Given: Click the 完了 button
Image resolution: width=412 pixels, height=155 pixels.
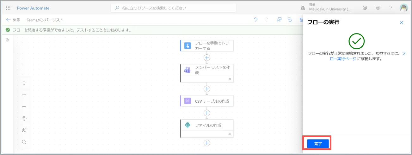Looking at the screenshot, I should pyautogui.click(x=318, y=144).
